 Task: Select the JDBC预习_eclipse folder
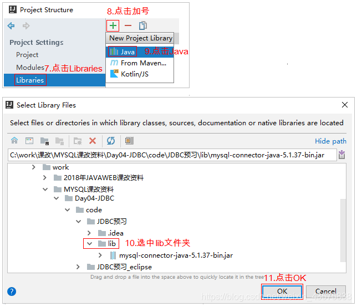[x=119, y=267]
